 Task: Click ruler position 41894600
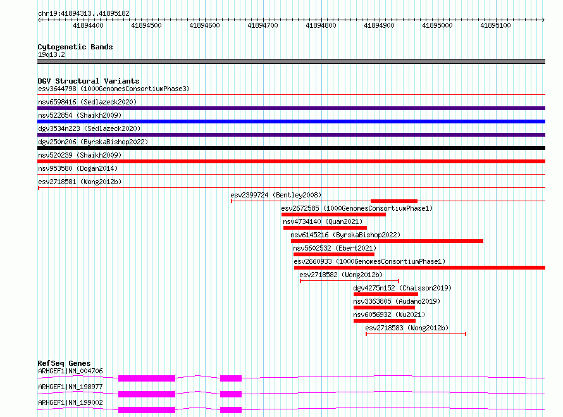[x=204, y=25]
